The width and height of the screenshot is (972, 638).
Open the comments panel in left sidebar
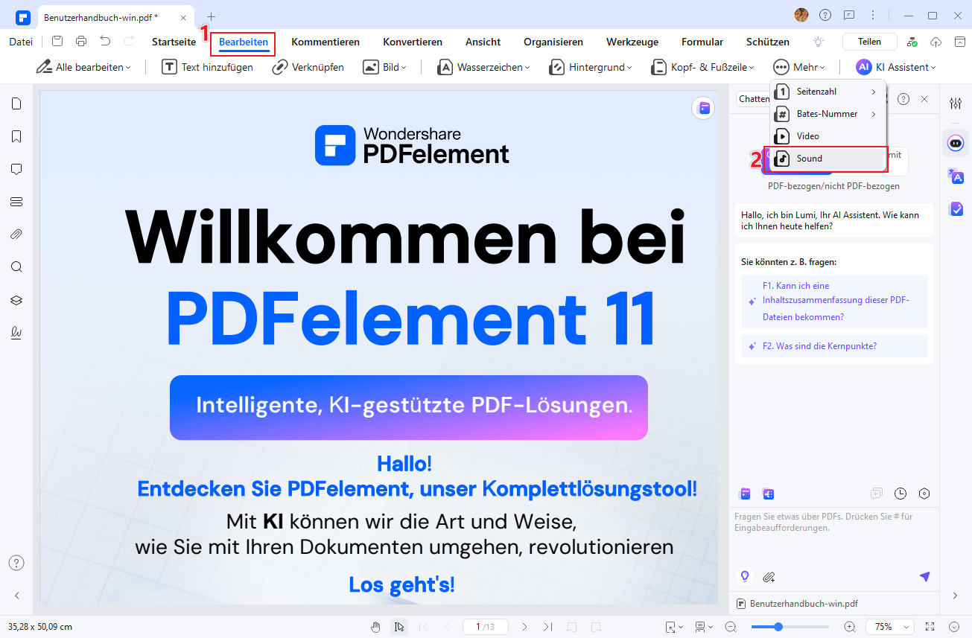[x=16, y=169]
